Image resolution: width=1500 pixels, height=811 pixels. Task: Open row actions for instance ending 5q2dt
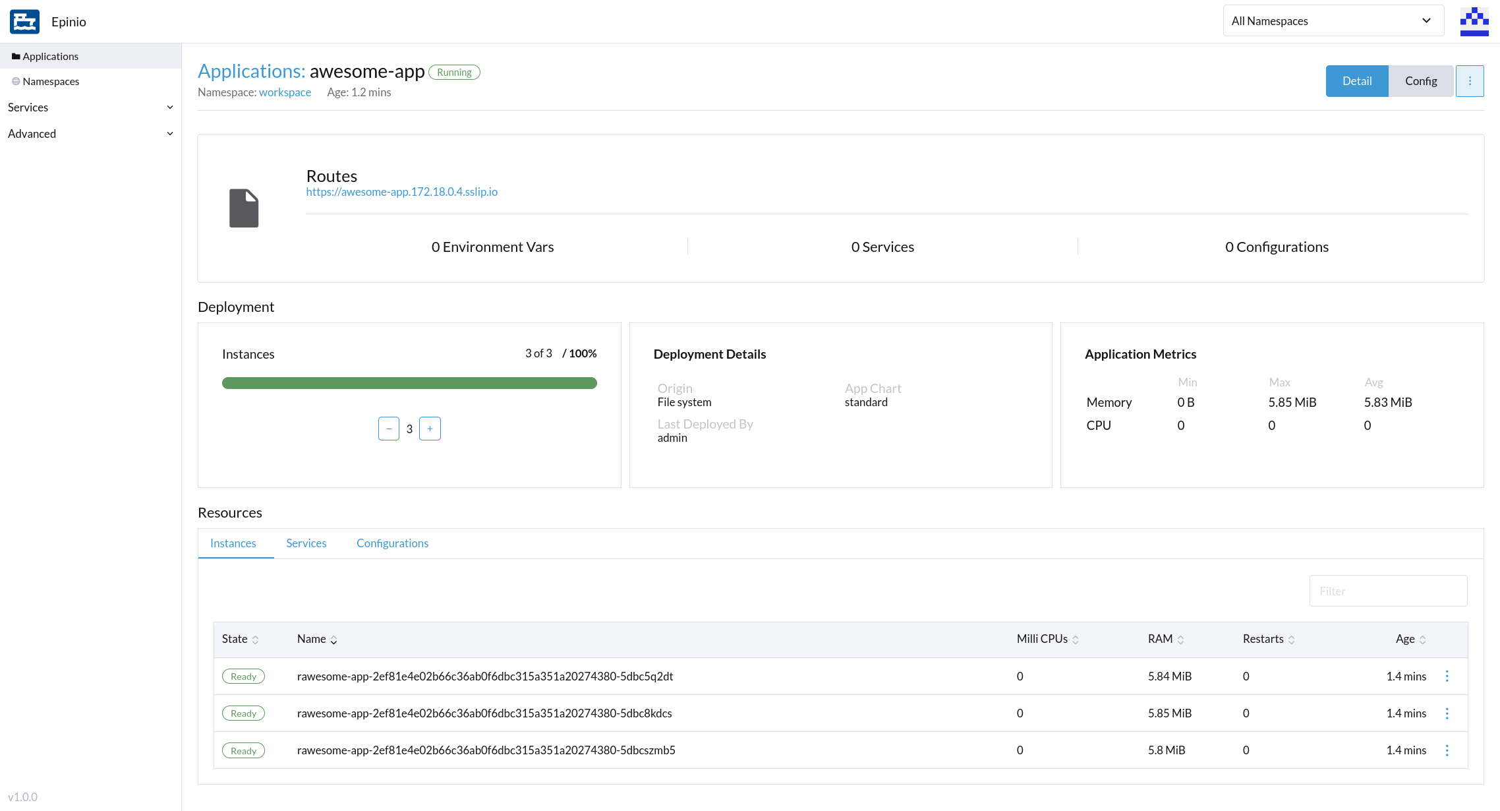point(1447,676)
